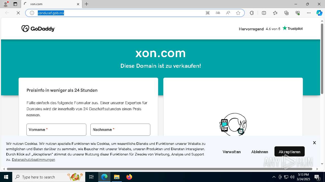Click the network tray icon
325x182 pixels.
[286, 177]
